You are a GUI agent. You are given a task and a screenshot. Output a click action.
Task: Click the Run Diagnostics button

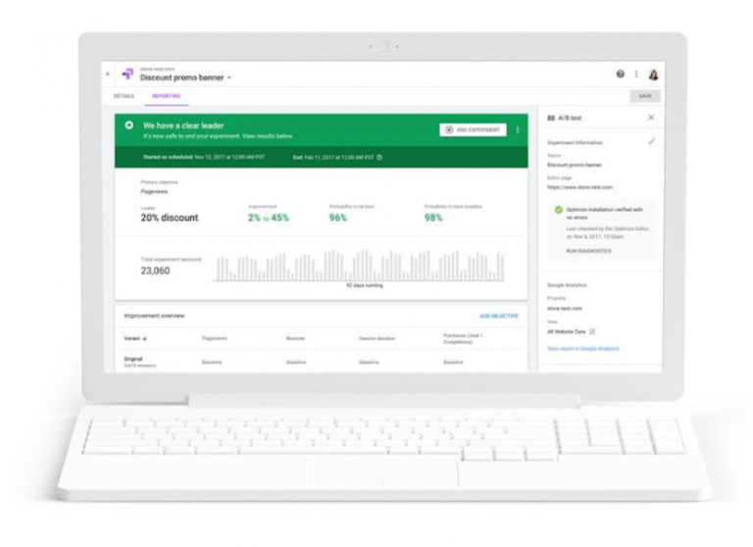(x=588, y=251)
